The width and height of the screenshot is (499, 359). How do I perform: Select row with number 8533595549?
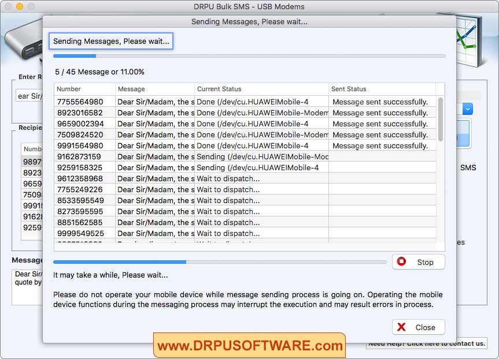(x=245, y=200)
